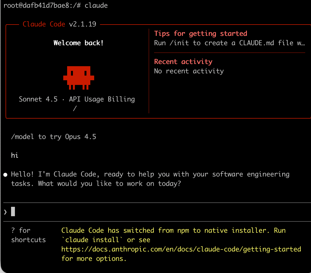The image size is (311, 273).
Task: Click the slash character under Sonnet 4.5
Action: (x=74, y=108)
